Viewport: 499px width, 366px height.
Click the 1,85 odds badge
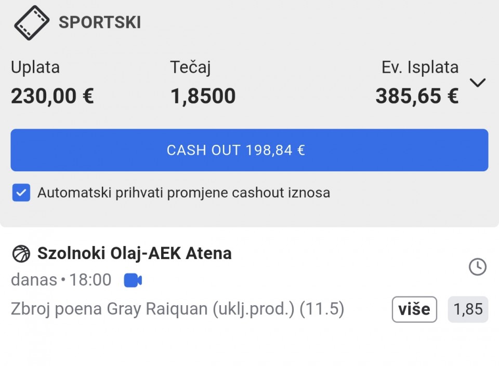[468, 309]
